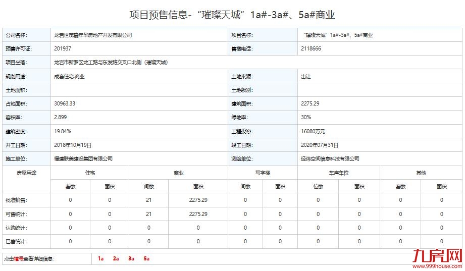Click building density value 19.84%
The width and height of the screenshot is (465, 271).
point(62,131)
